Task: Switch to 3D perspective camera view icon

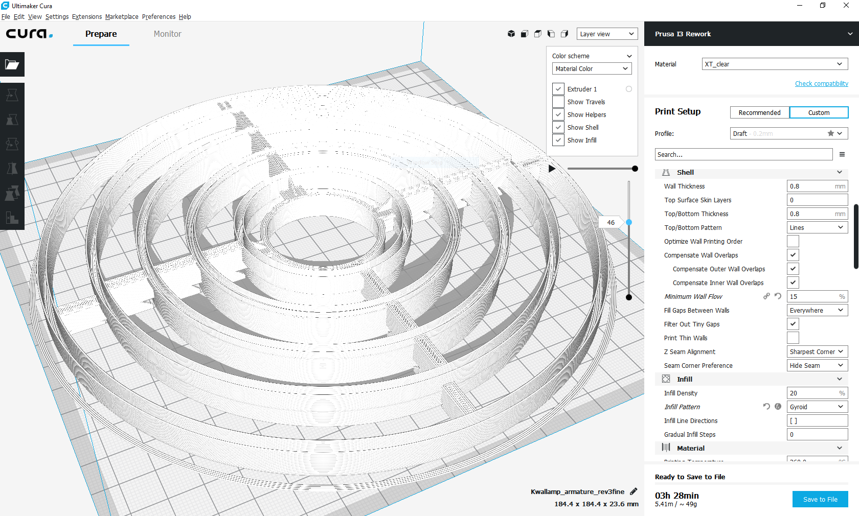Action: (511, 34)
